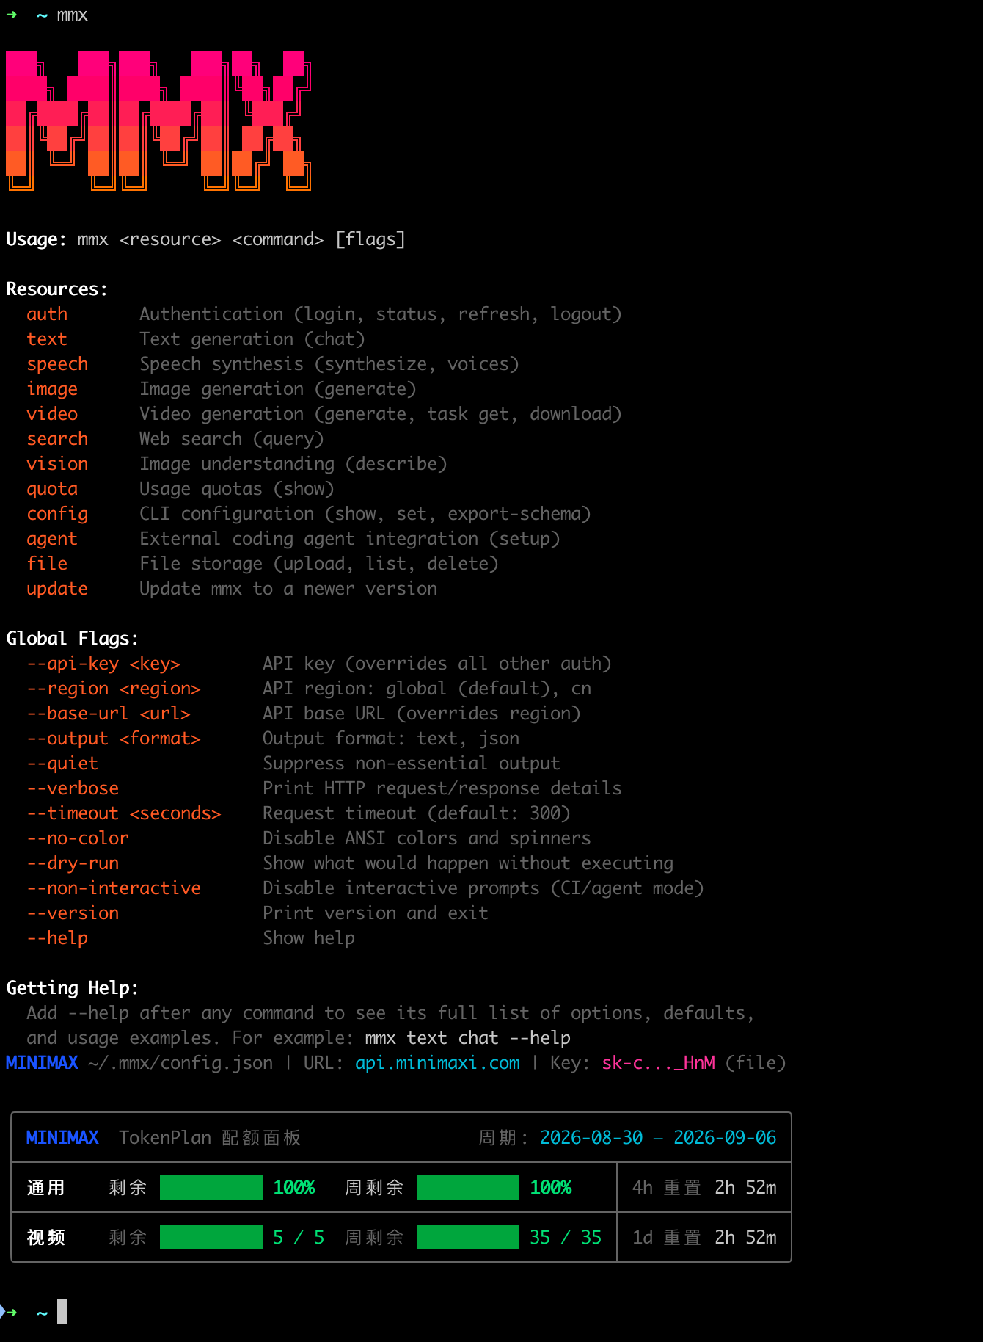This screenshot has width=983, height=1342.
Task: Click the MMX ASCII art logo
Action: pyautogui.click(x=158, y=121)
